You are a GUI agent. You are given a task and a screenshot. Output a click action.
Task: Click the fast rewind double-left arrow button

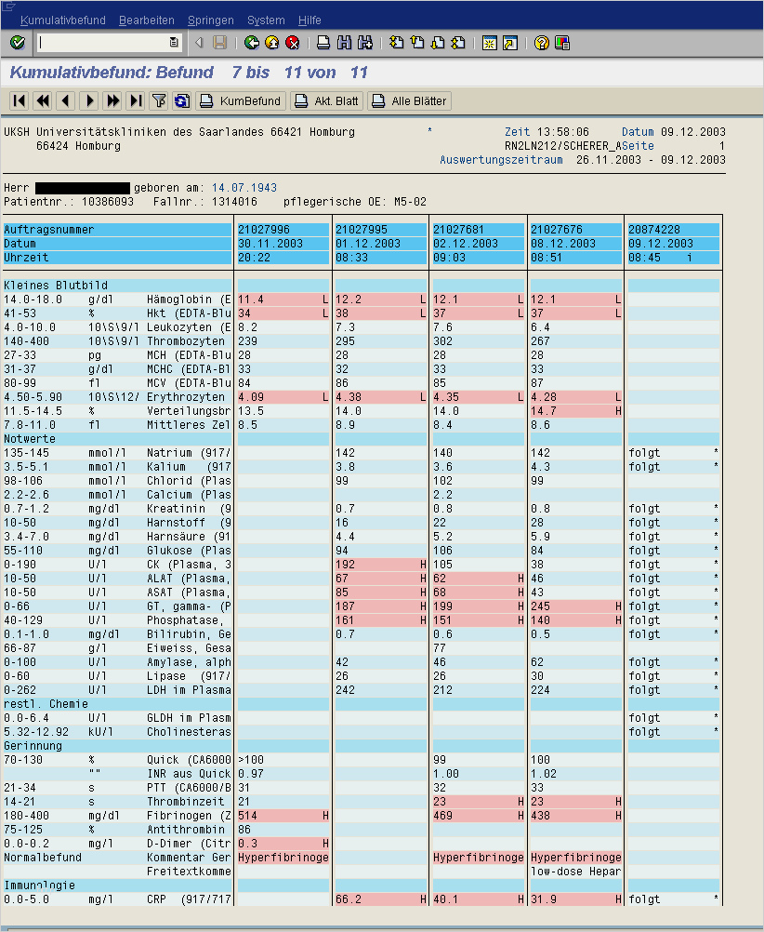point(43,101)
